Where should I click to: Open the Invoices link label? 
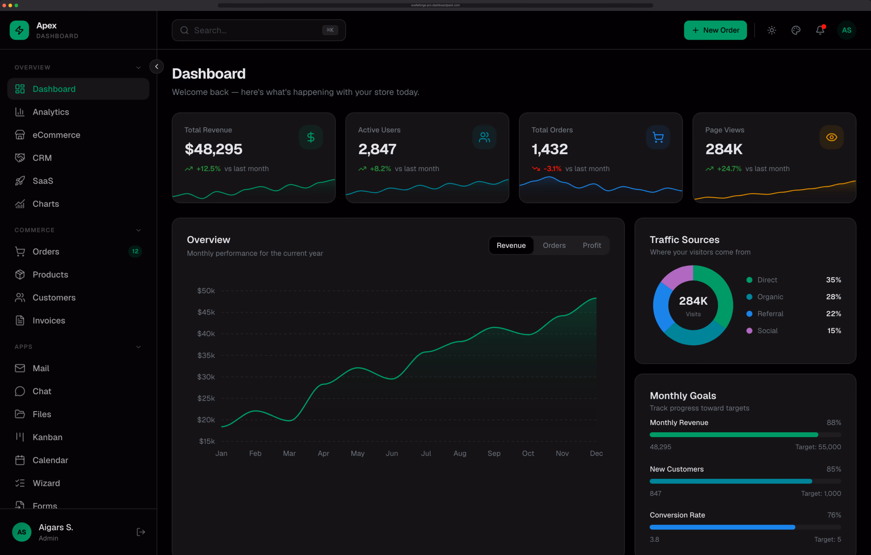49,321
